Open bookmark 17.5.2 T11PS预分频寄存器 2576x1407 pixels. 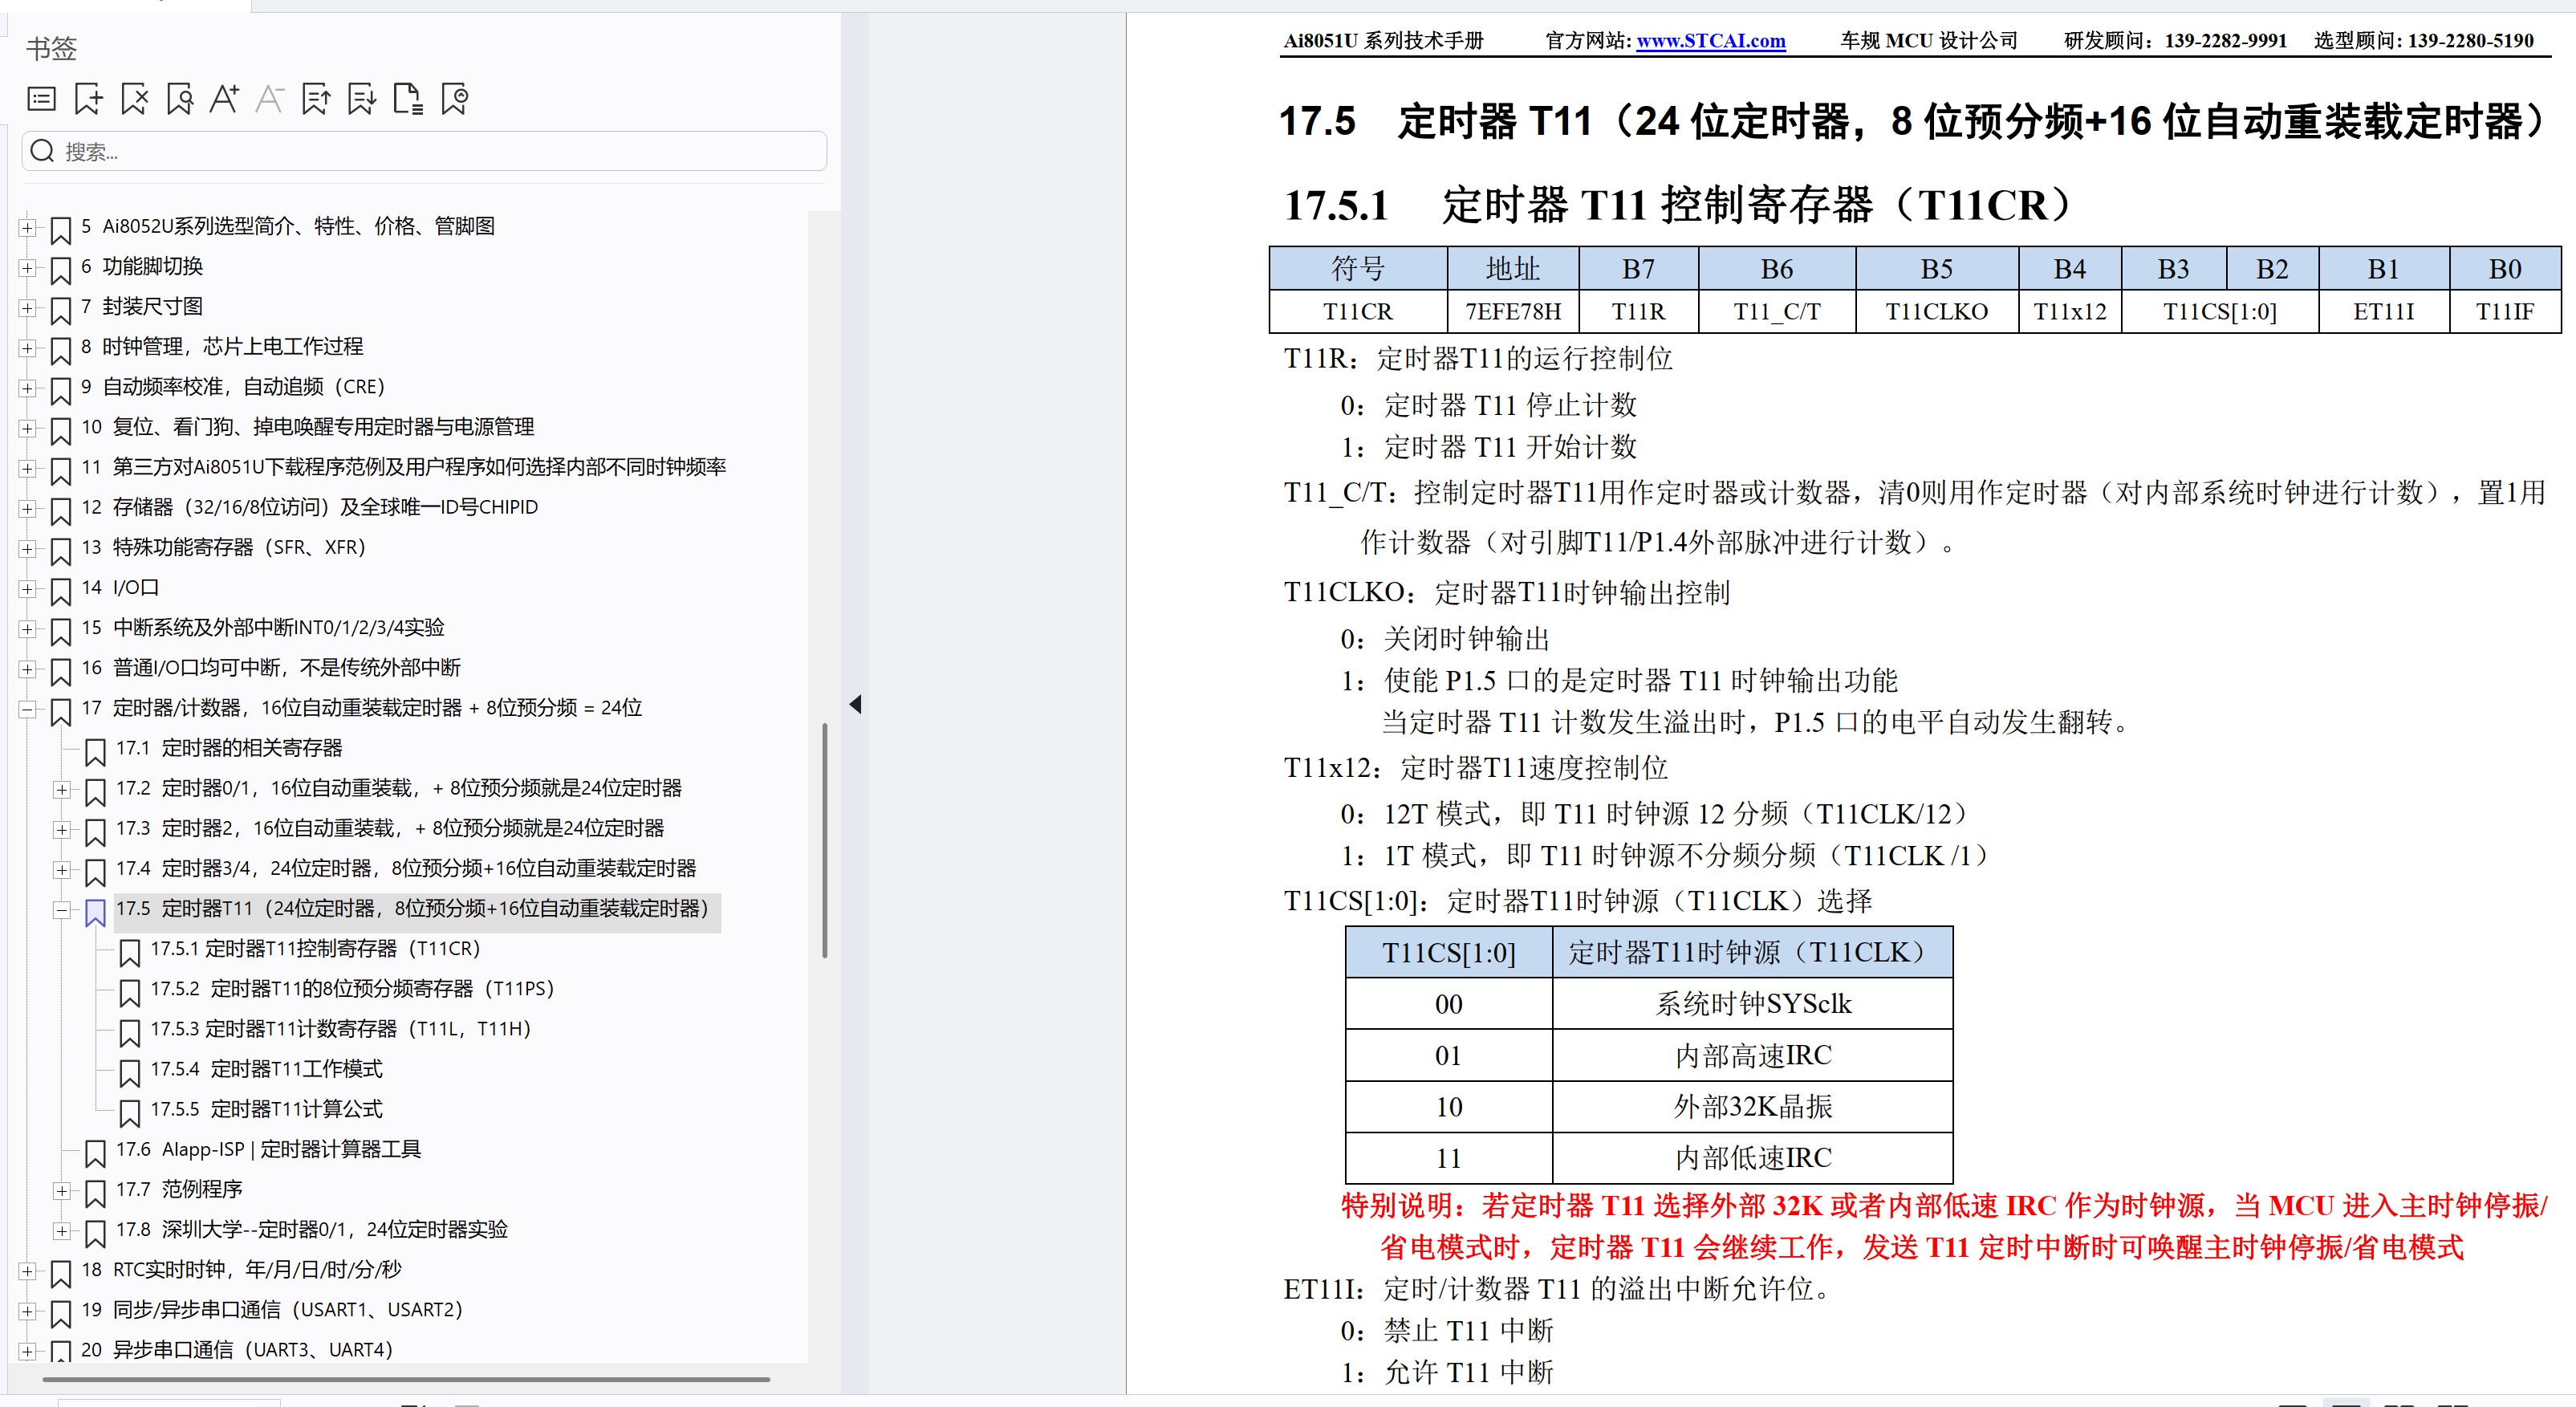click(x=352, y=989)
